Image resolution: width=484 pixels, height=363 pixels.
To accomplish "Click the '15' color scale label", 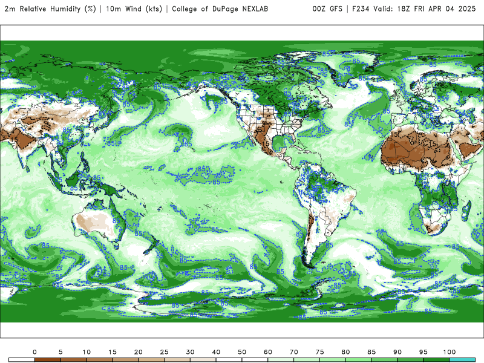I will click(x=113, y=352).
